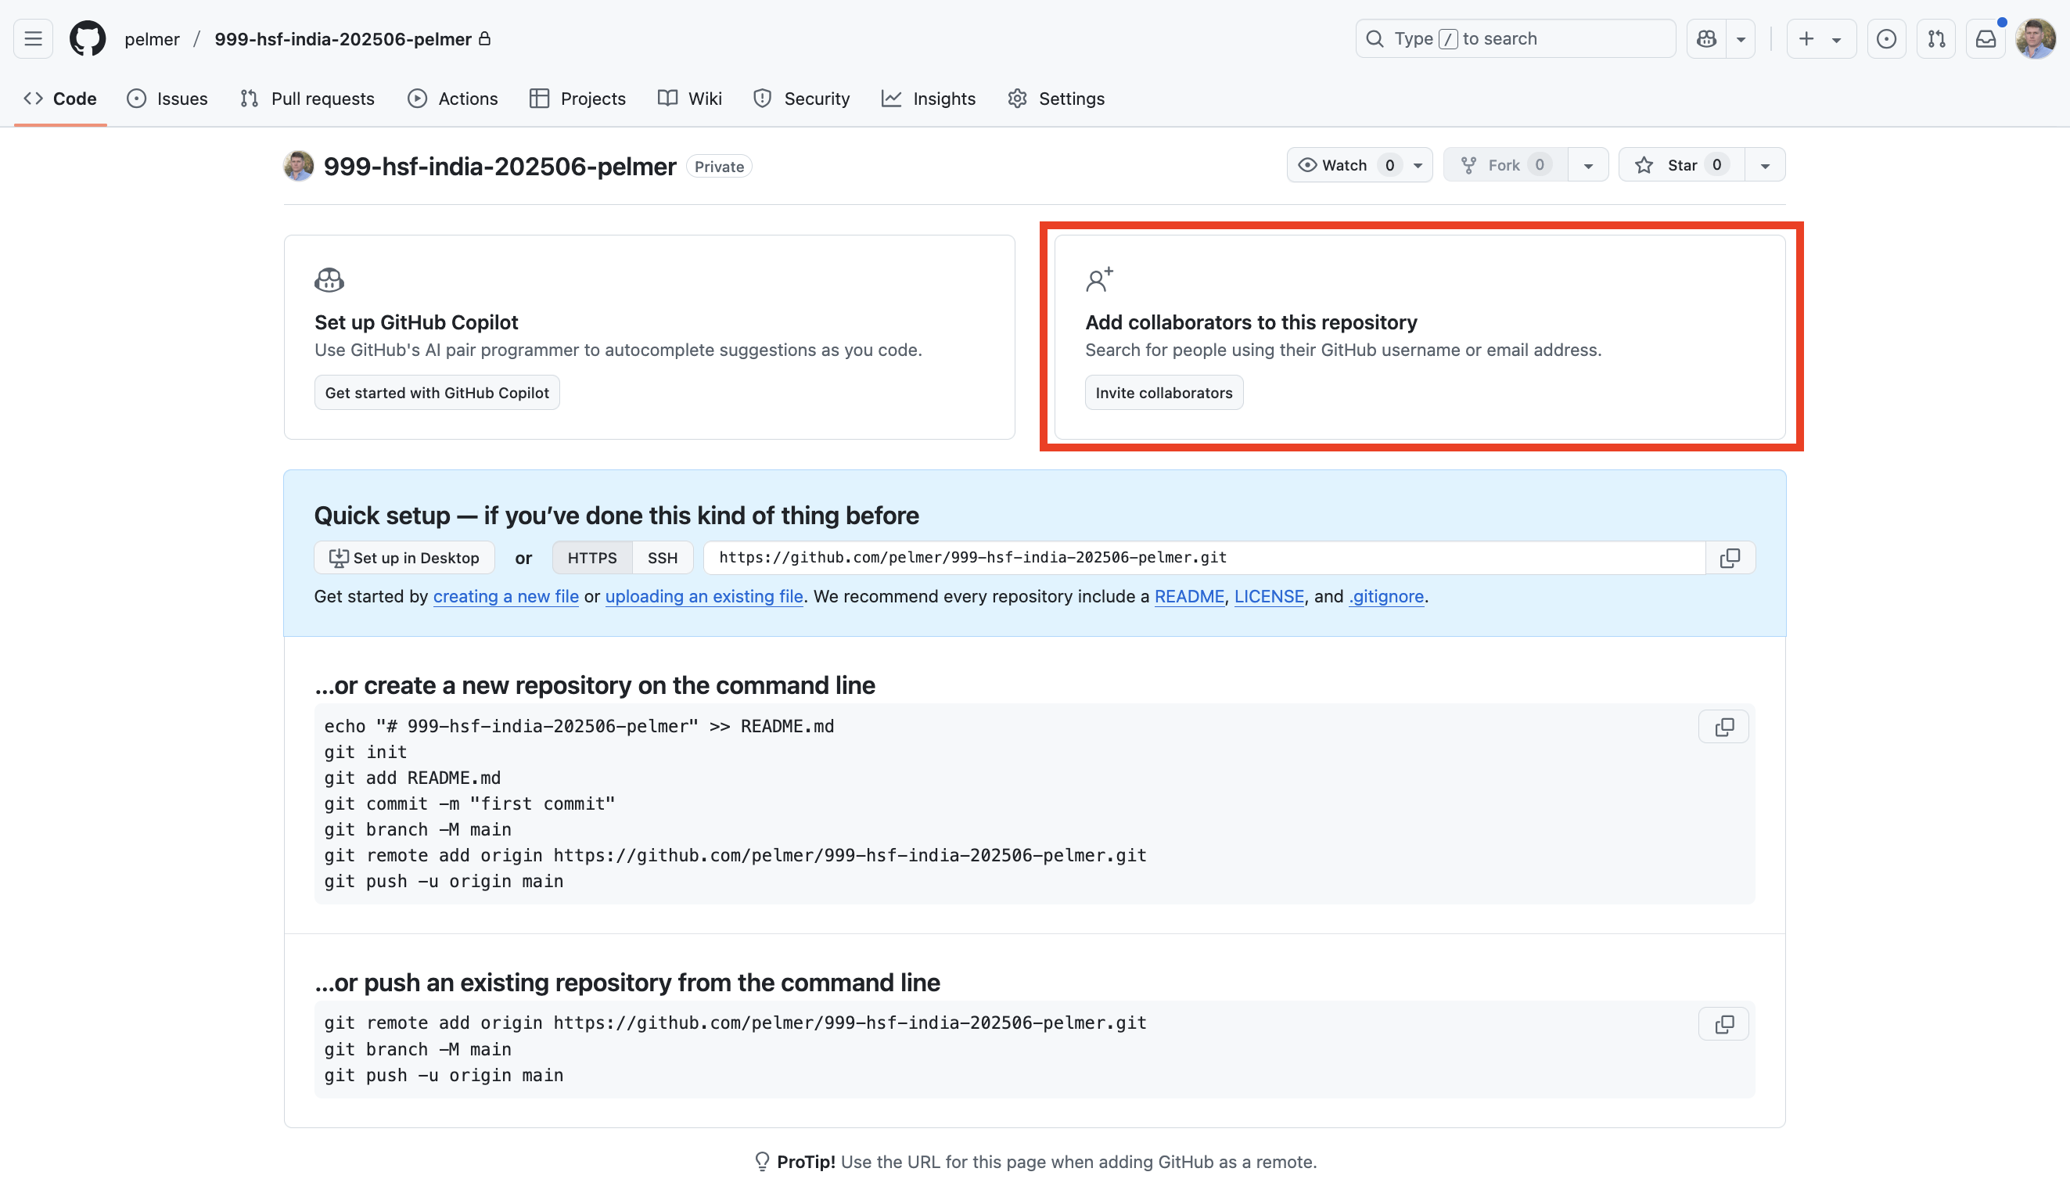The height and width of the screenshot is (1197, 2070).
Task: Click the "git push -u origin main" line under push existing
Action: 444,1076
